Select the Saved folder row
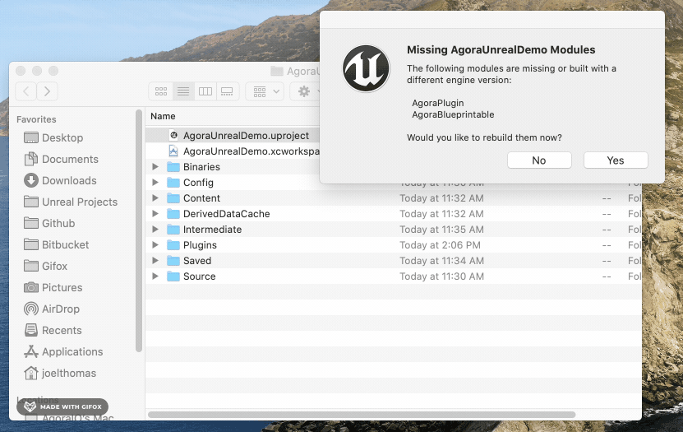This screenshot has width=683, height=432. pyautogui.click(x=394, y=261)
